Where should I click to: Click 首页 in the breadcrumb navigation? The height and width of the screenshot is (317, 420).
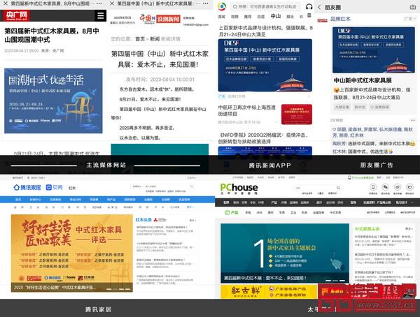coord(140,39)
